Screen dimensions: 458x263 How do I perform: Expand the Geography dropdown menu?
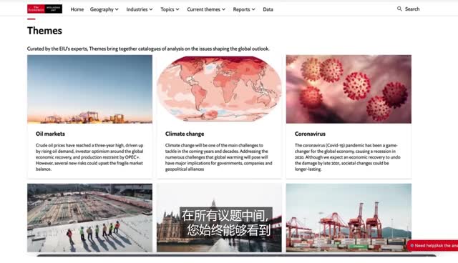click(x=104, y=9)
